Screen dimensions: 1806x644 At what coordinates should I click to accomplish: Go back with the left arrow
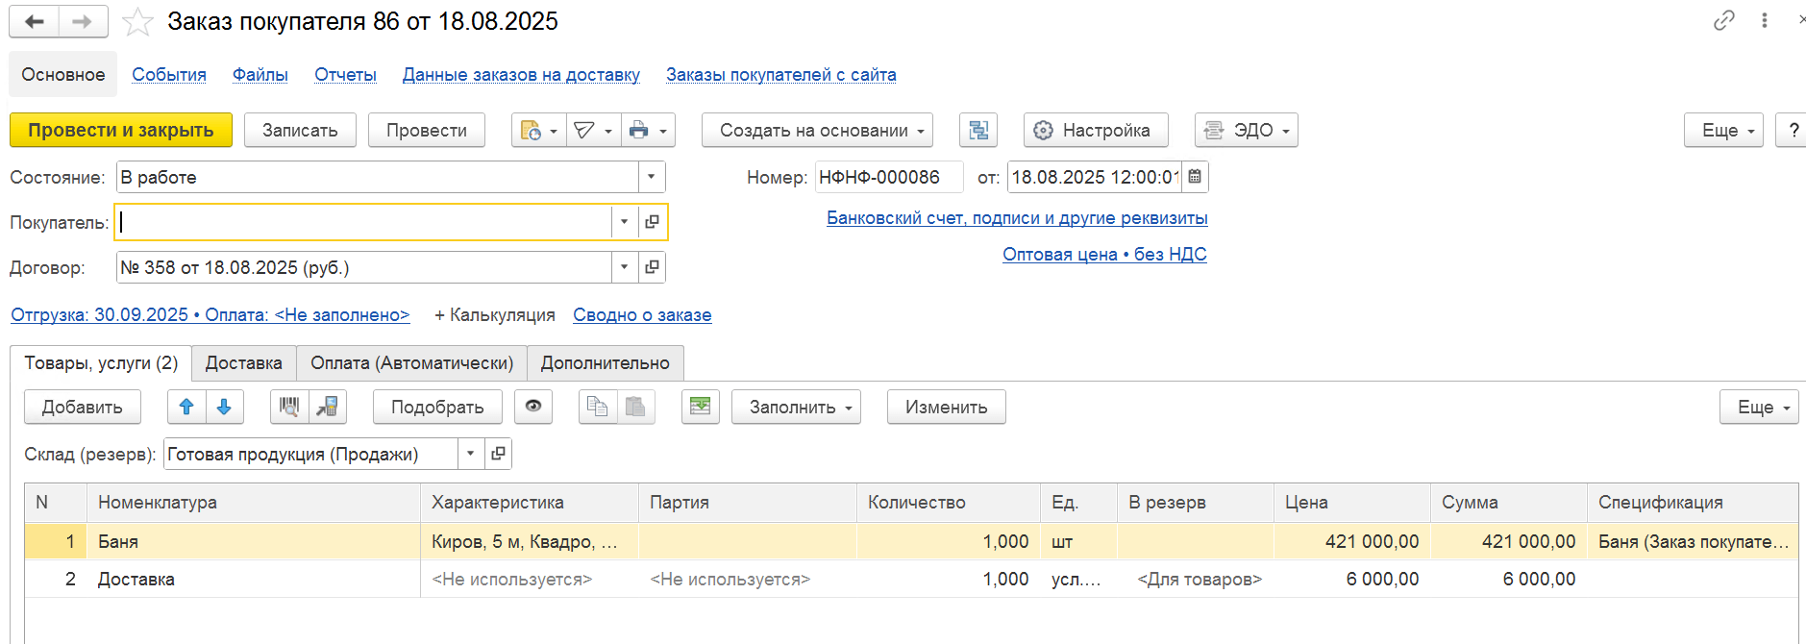click(x=35, y=21)
